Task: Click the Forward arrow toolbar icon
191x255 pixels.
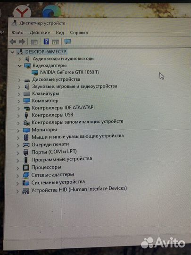Action: point(22,42)
